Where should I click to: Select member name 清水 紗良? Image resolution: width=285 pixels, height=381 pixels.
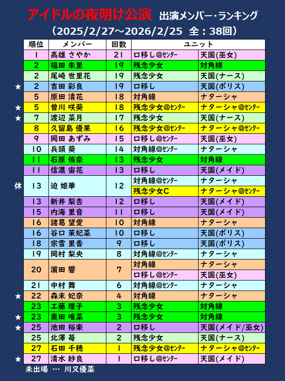66,359
